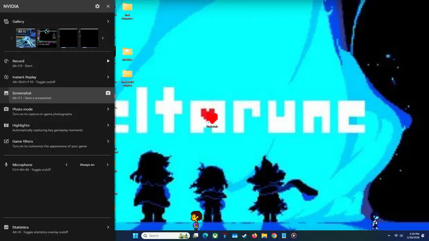Click the taskbar Search box
The height and width of the screenshot is (241, 429).
165,236
